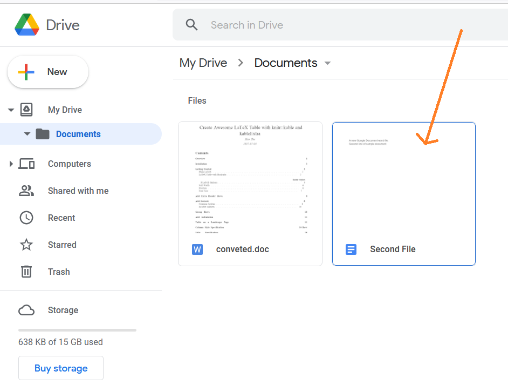Go to My Drive in the breadcrumb

coord(203,63)
